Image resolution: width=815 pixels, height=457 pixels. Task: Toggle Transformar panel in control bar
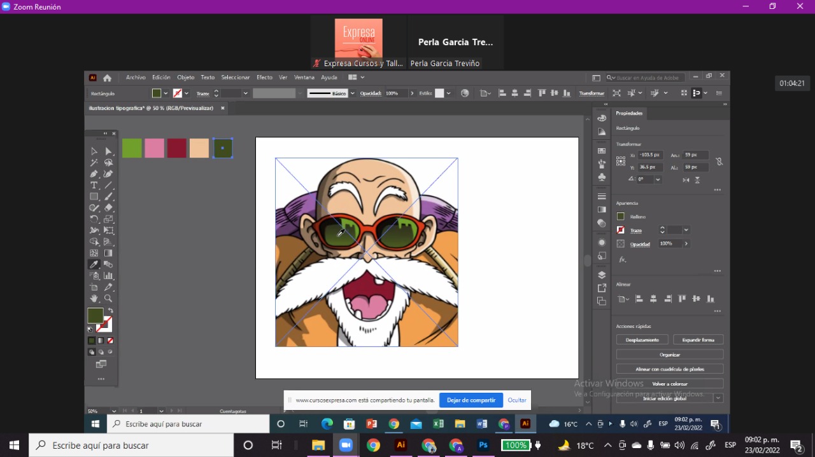click(592, 93)
